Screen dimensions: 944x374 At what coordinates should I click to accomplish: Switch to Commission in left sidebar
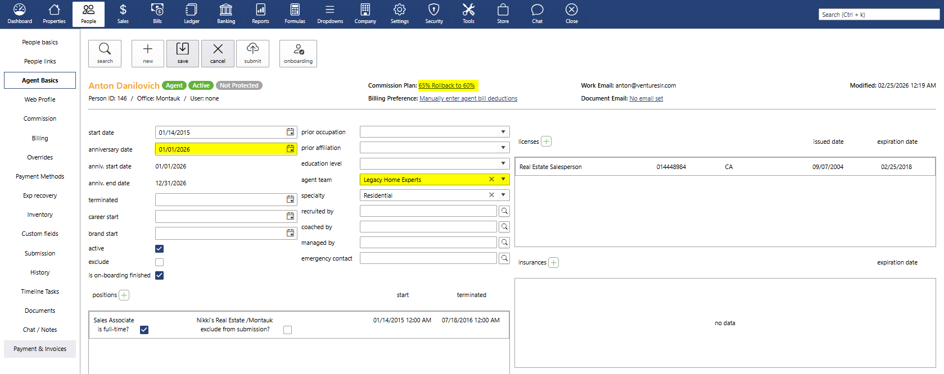tap(40, 118)
